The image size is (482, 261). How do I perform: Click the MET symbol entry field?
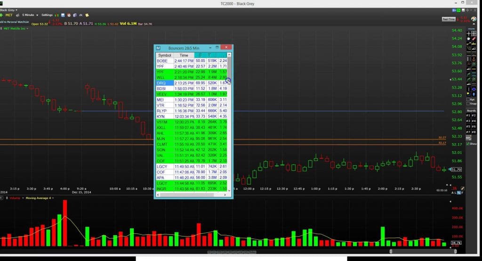[9, 15]
